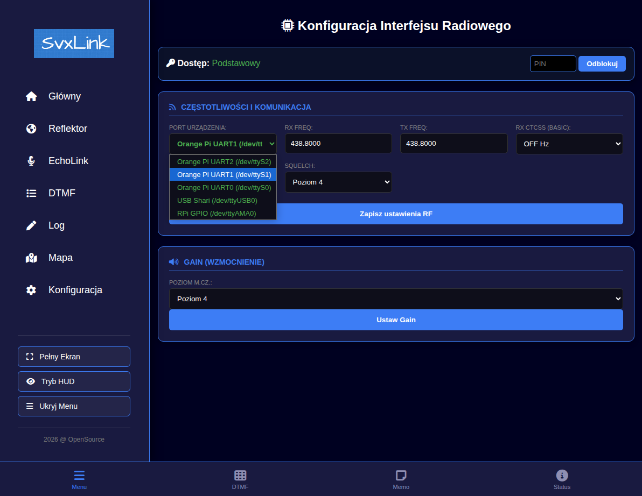Toggle Pełny Ekran fullscreen mode
Image resolution: width=642 pixels, height=496 pixels.
[74, 357]
